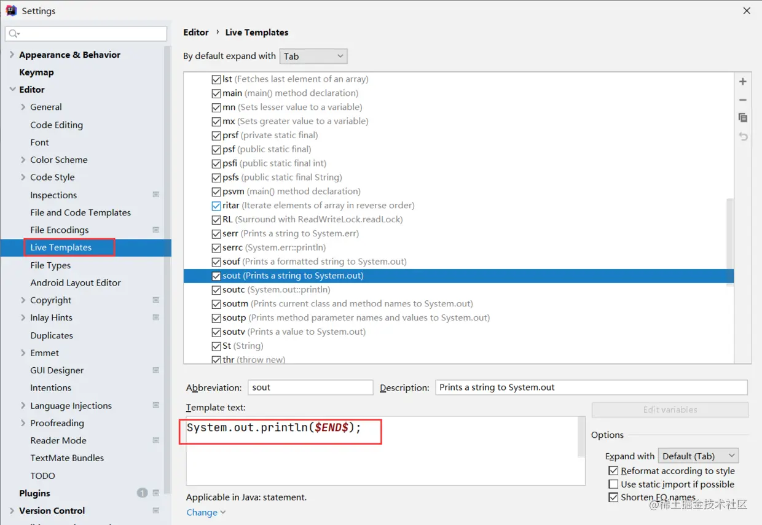
Task: Select the souf template row
Action: [458, 262]
